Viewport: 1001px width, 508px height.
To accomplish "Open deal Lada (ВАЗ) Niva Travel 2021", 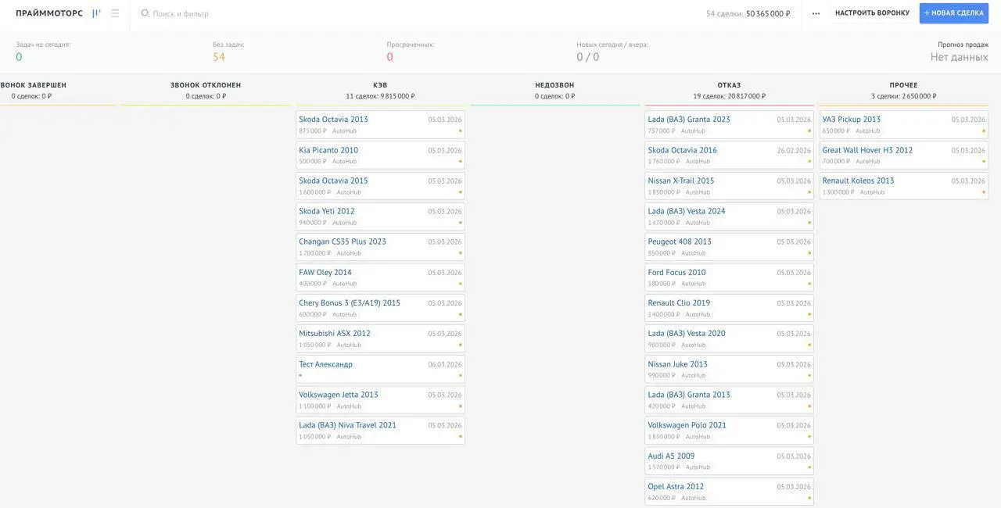I will tap(347, 425).
